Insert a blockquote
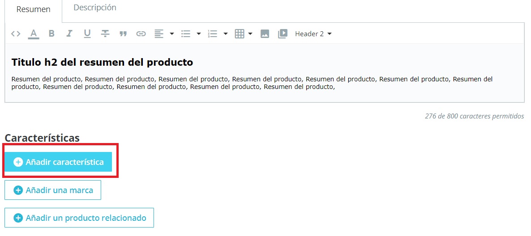The height and width of the screenshot is (236, 531). click(123, 34)
